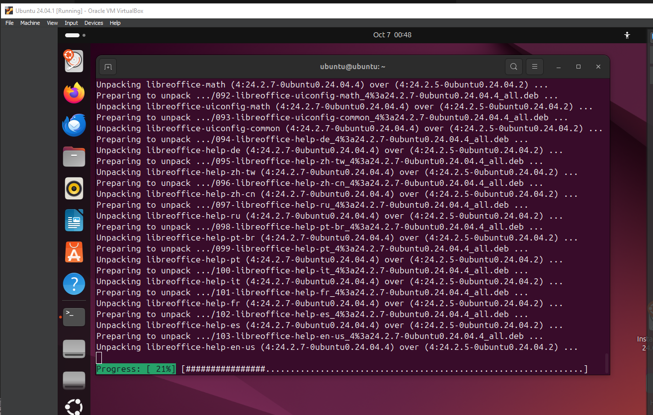Viewport: 653px width, 415px height.
Task: Click the line with 099-libreoffice-help-pt_
Action: (x=312, y=249)
